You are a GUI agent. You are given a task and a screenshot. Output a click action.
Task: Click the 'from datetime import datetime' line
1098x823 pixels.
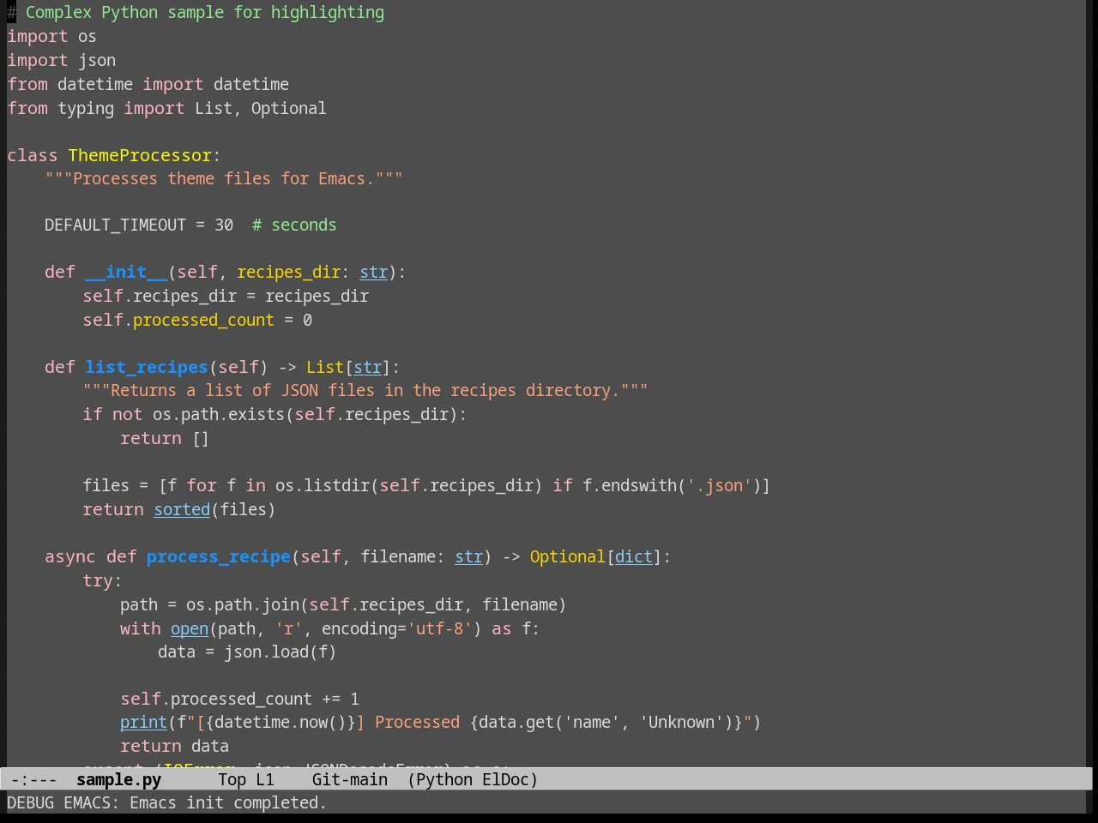[x=148, y=84]
